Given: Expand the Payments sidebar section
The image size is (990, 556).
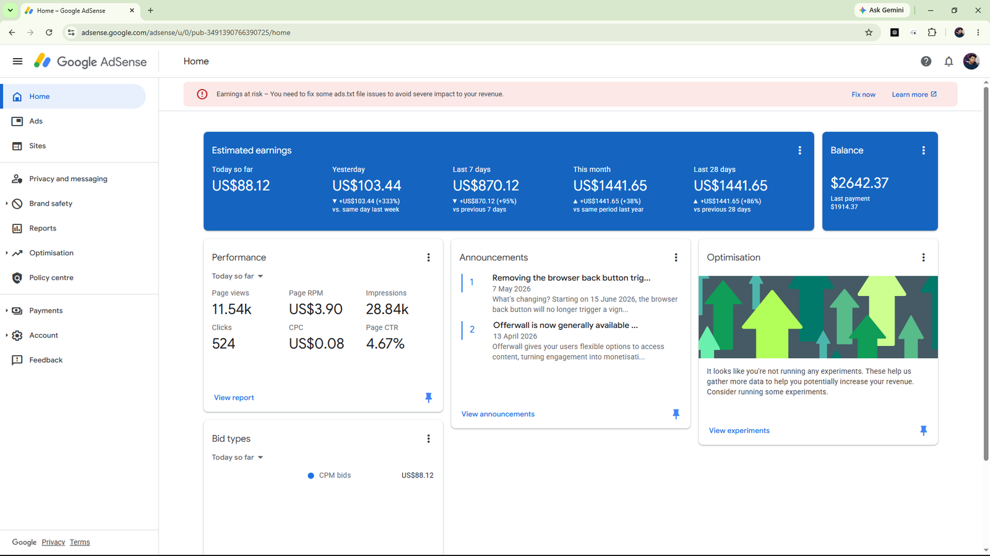Looking at the screenshot, I should pos(7,311).
